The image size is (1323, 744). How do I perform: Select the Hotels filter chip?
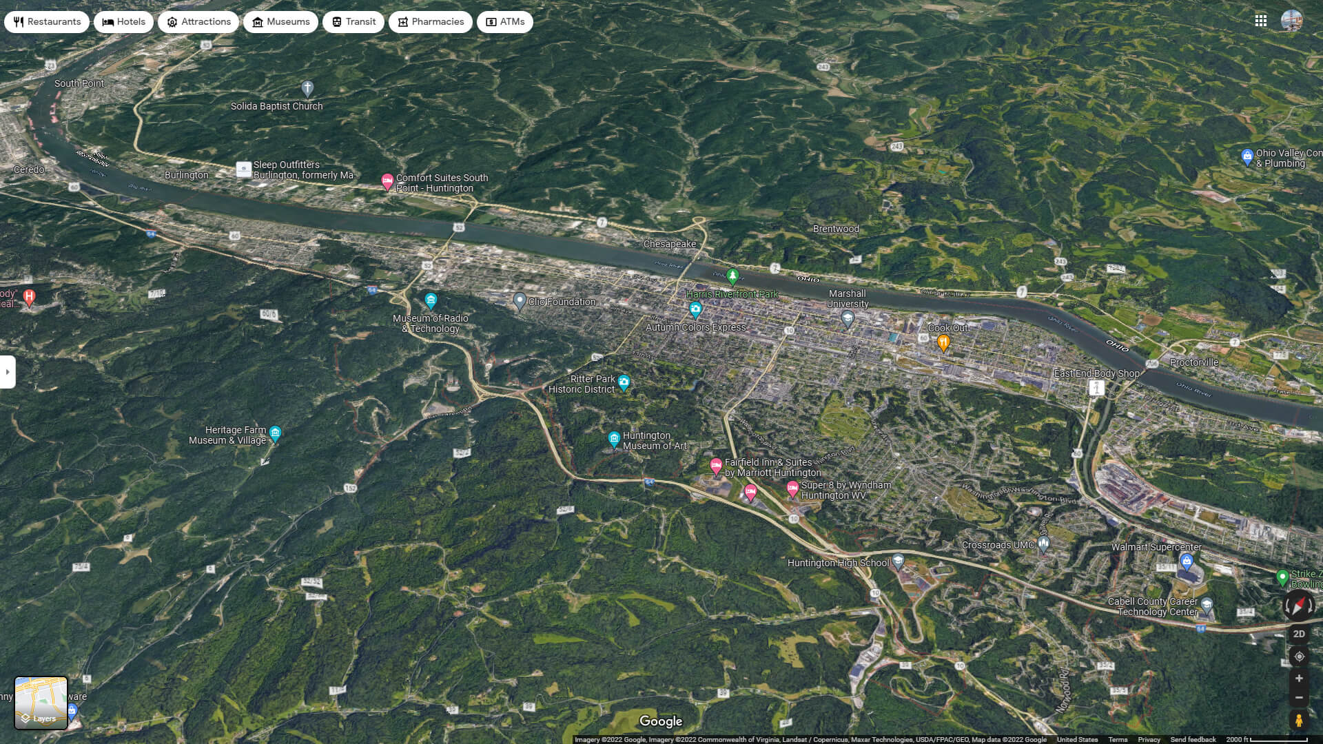124,22
